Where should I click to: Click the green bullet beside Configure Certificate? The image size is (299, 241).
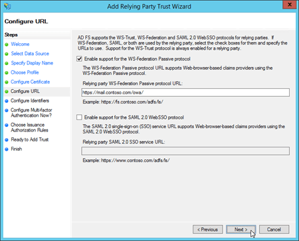tap(7, 82)
